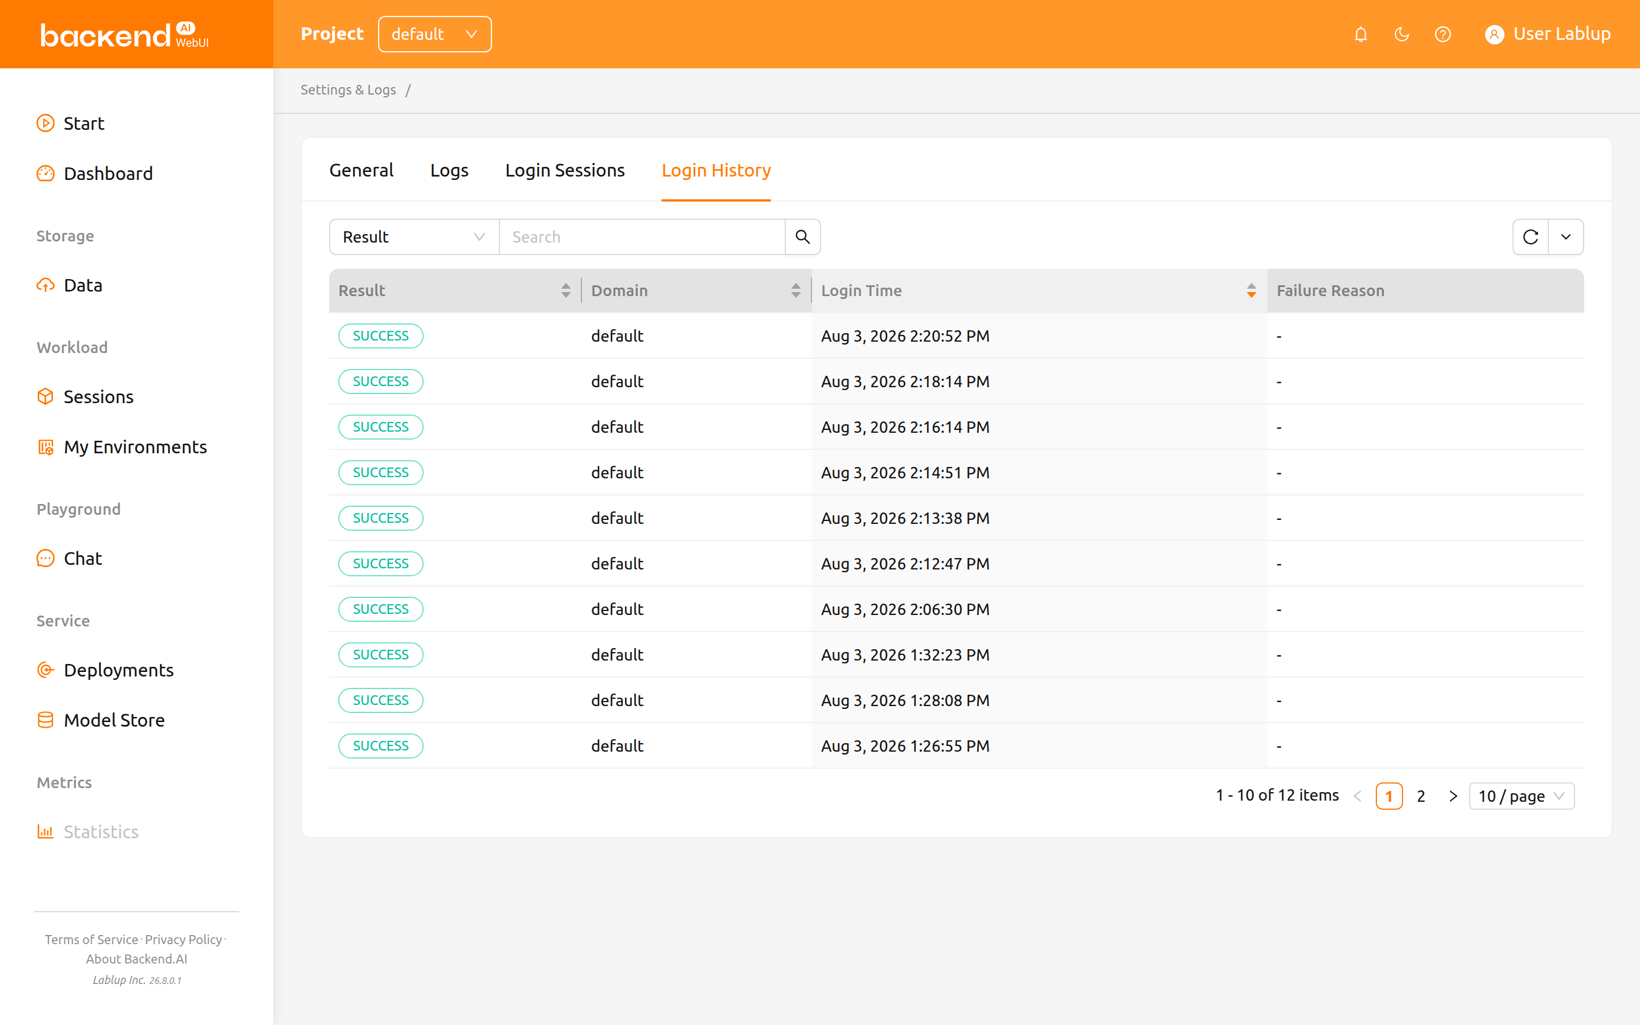The image size is (1640, 1025).
Task: Open the Terms of Service link
Action: click(x=92, y=939)
